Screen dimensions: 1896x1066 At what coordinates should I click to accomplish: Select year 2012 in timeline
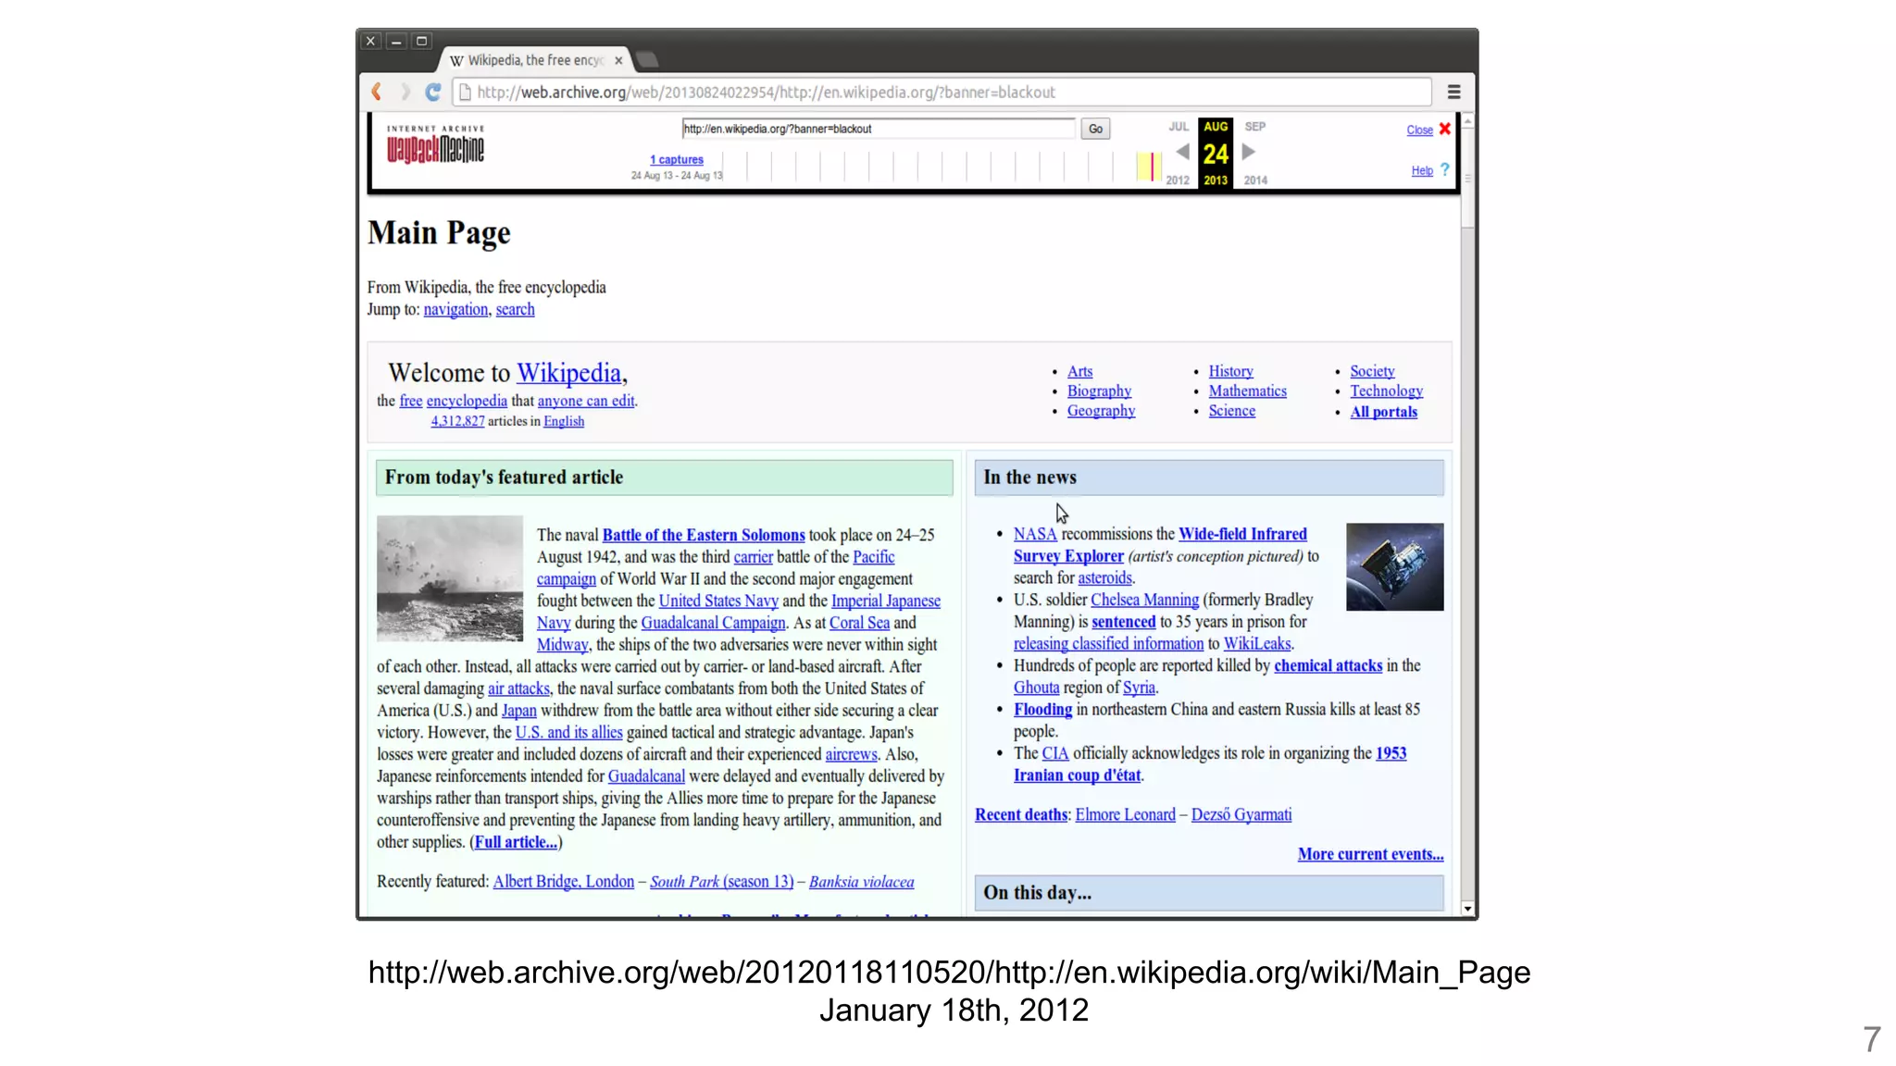(x=1178, y=180)
